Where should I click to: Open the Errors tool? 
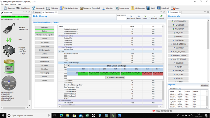click(x=173, y=8)
